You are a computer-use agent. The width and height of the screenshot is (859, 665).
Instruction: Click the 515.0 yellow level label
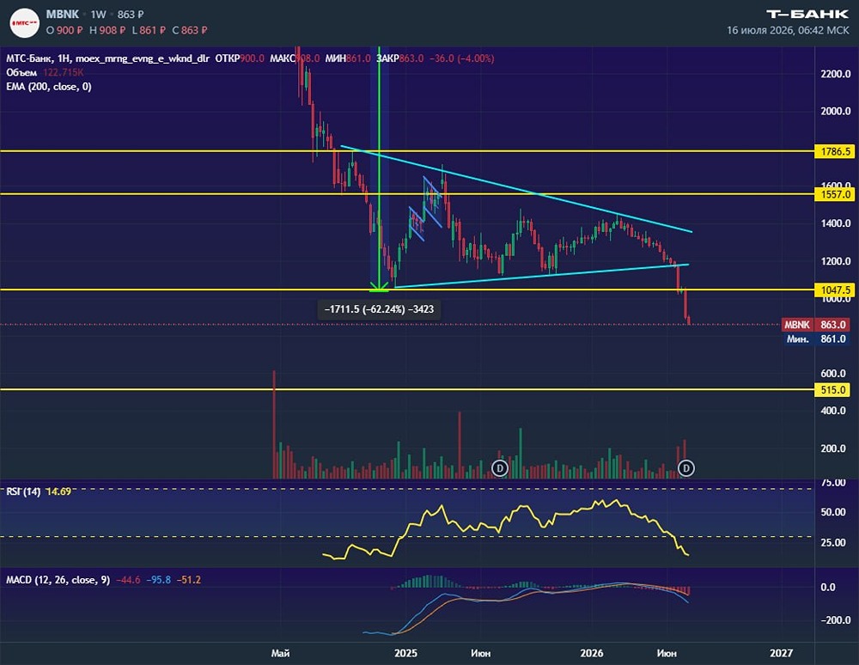(x=834, y=389)
